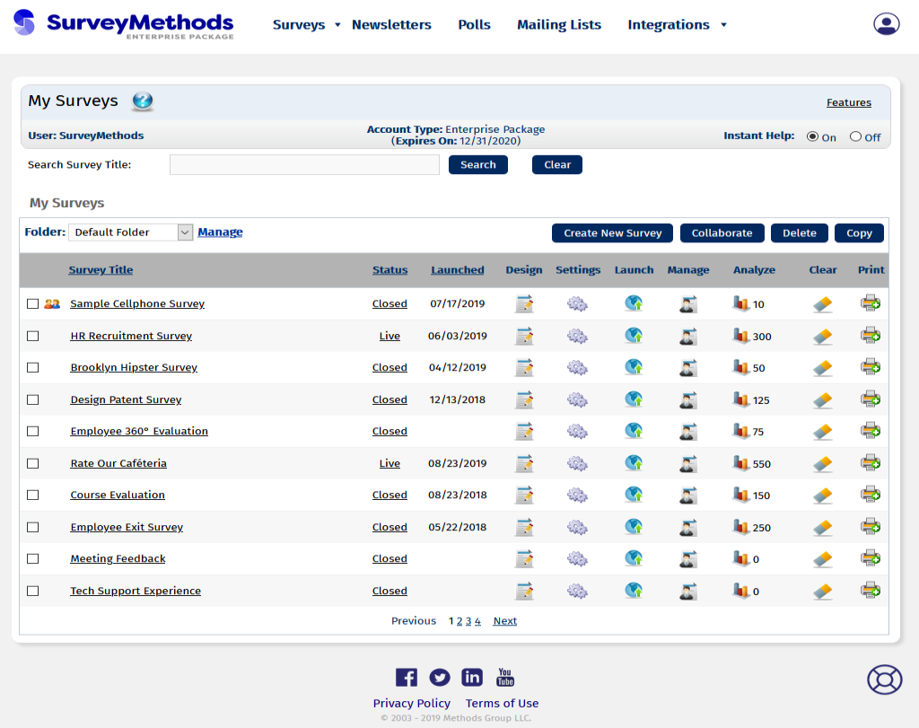
Task: Click the Create New Survey button
Action: point(612,232)
